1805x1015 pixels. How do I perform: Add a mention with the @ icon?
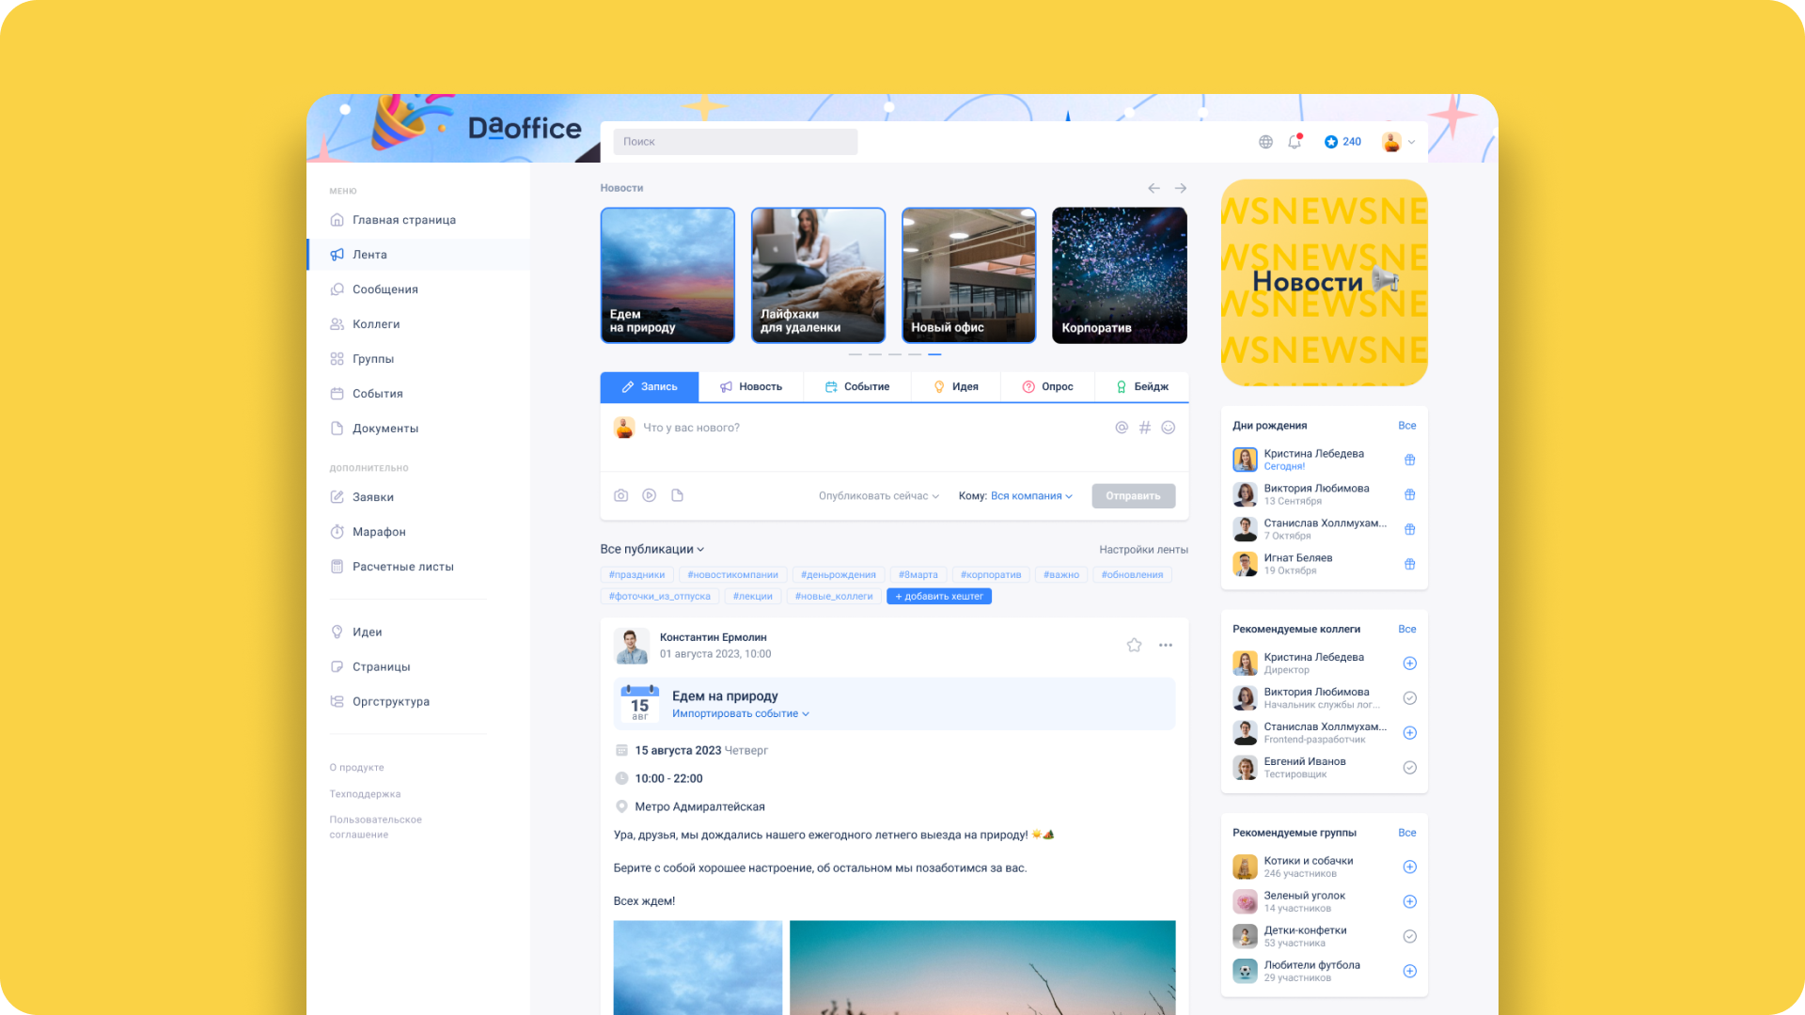1121,428
